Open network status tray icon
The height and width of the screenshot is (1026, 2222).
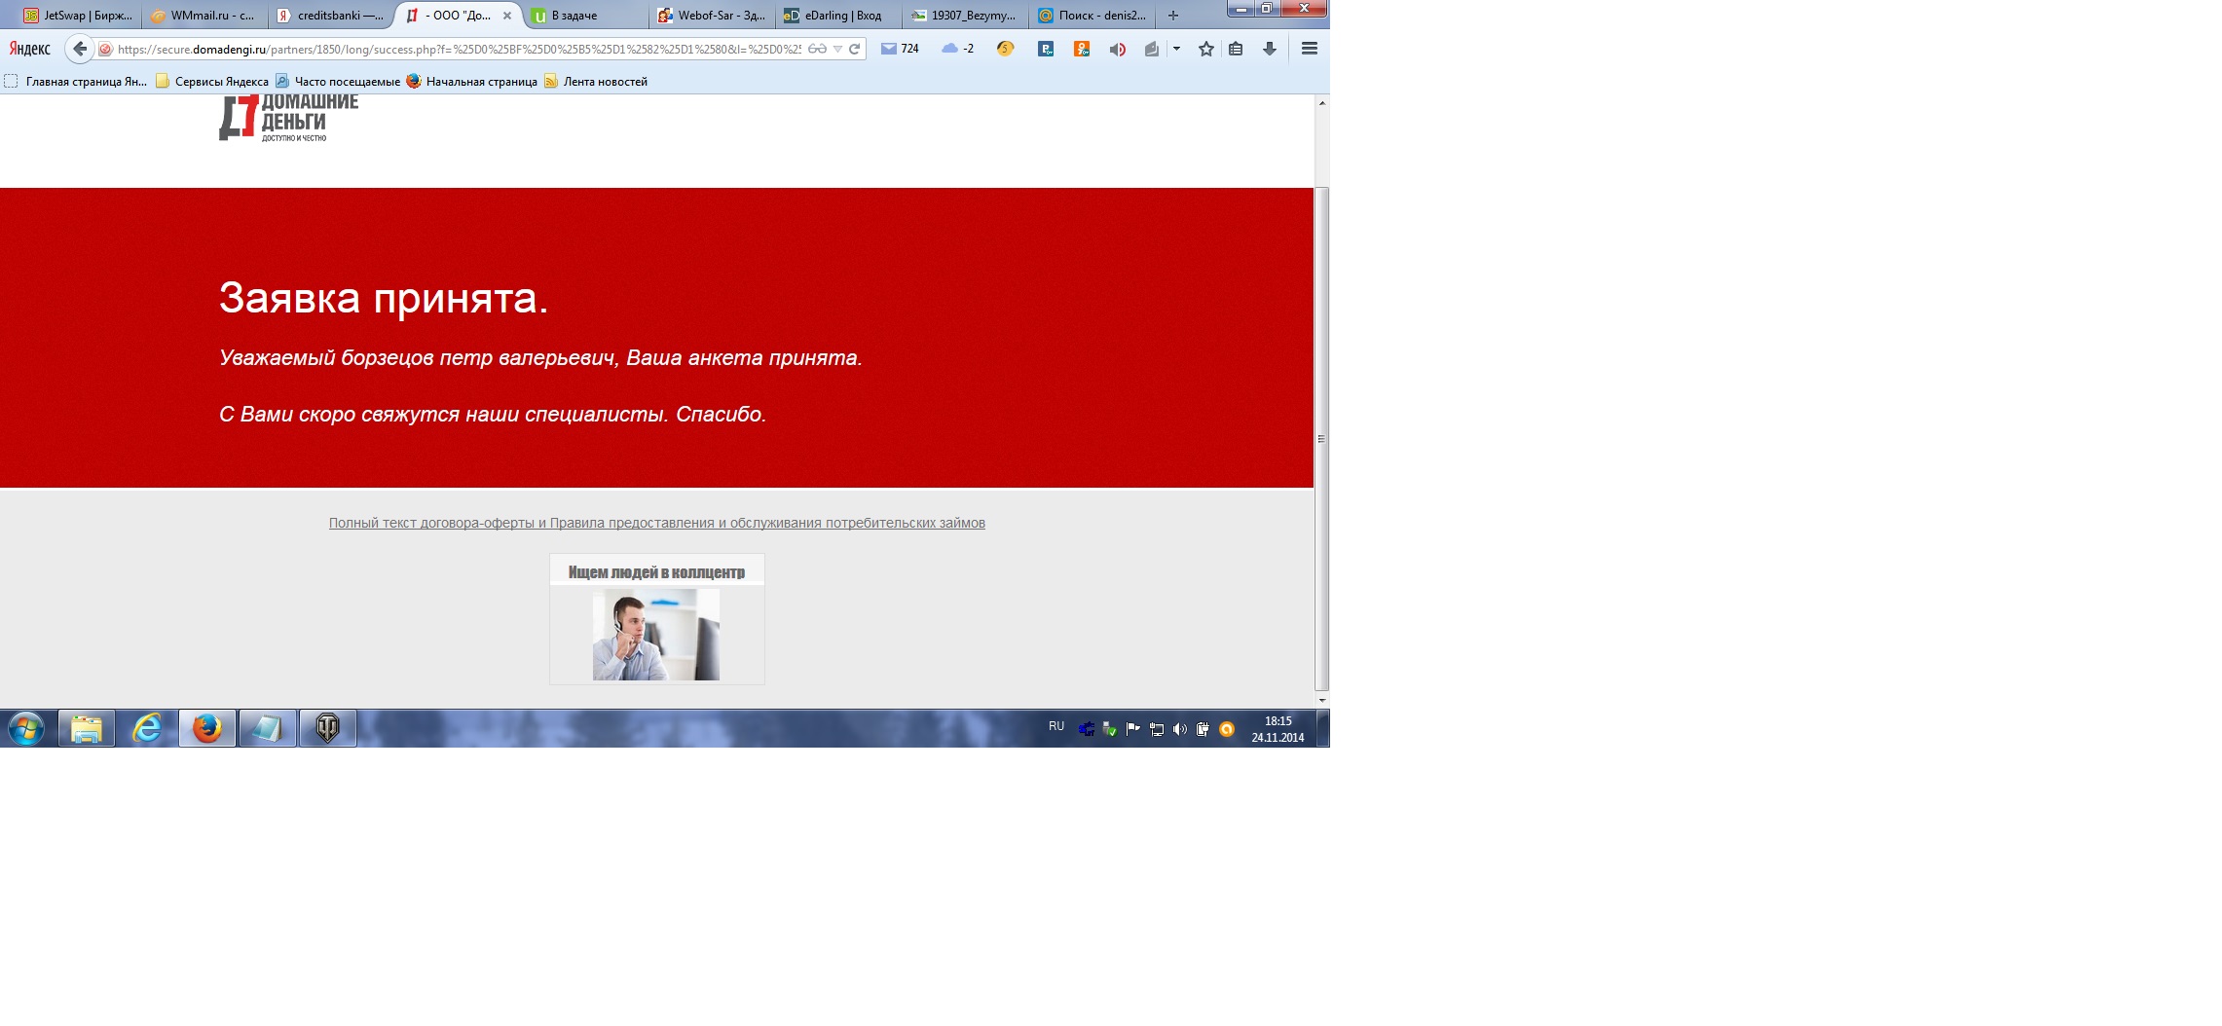point(1157,729)
